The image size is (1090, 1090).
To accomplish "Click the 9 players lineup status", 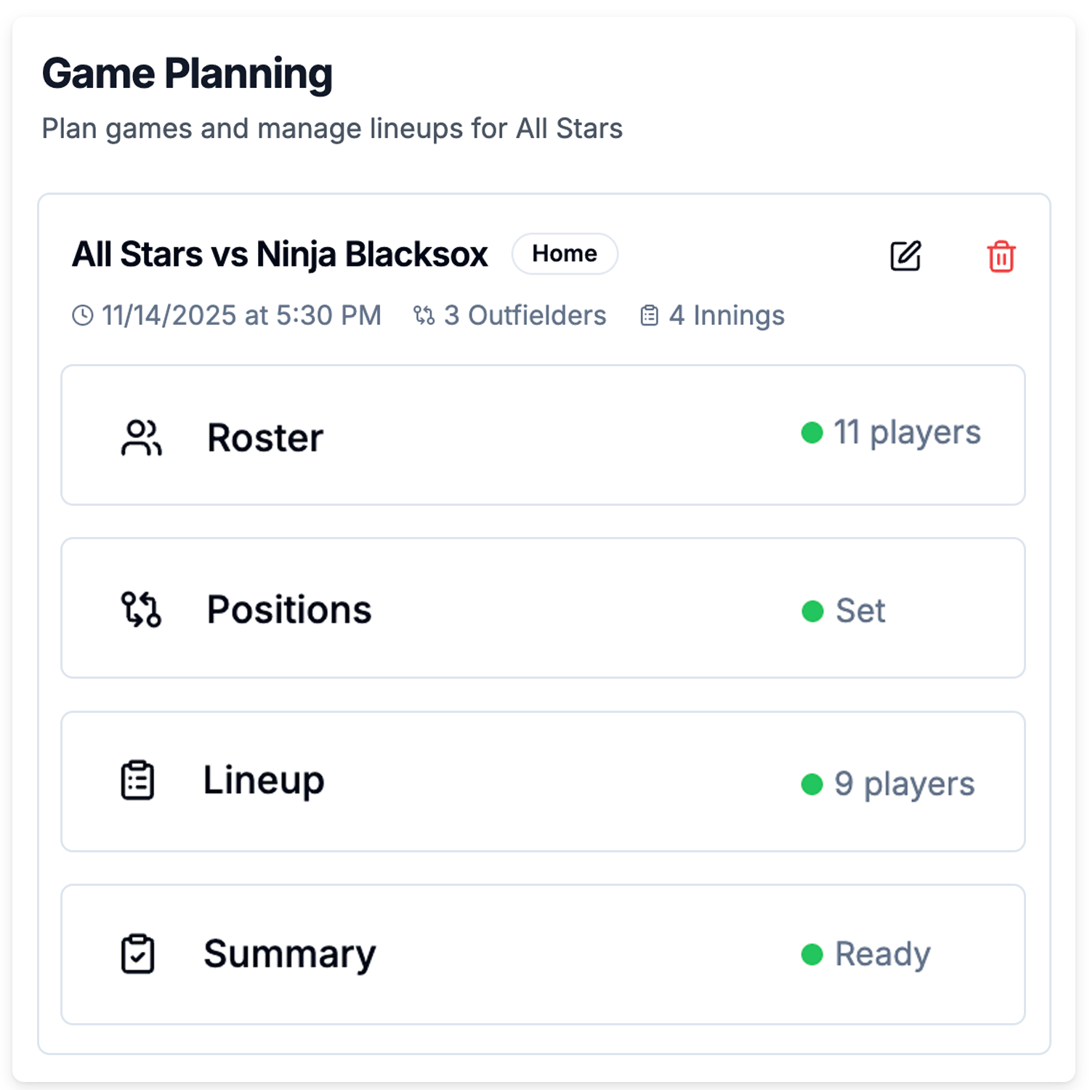I will tap(904, 784).
